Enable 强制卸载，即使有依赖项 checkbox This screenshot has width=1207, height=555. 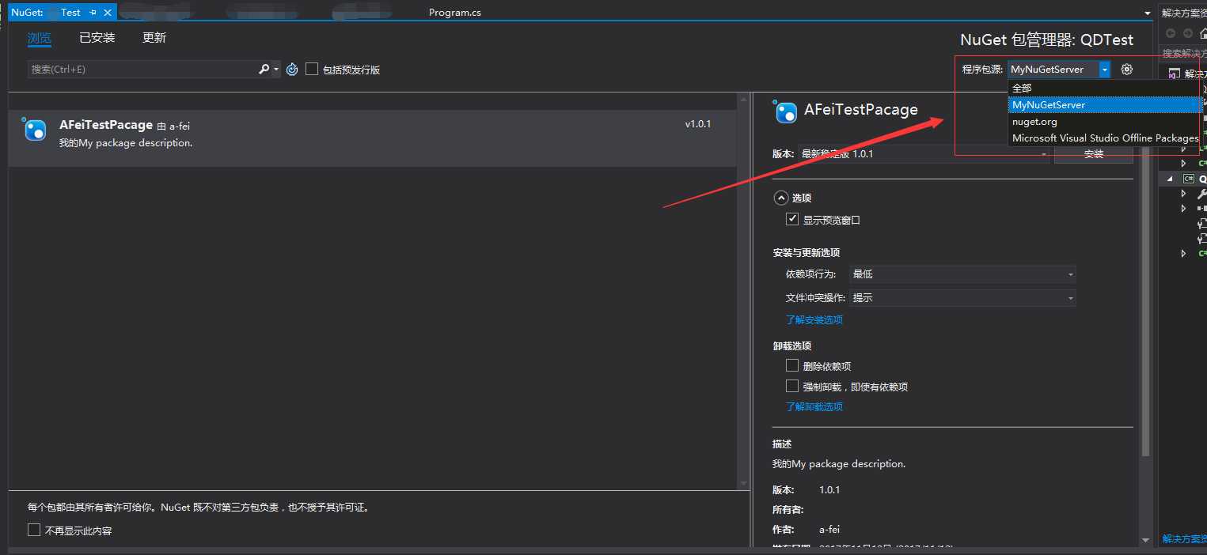[792, 386]
